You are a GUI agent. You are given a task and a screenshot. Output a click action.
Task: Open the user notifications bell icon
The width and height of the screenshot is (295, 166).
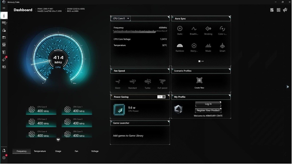pos(4,151)
